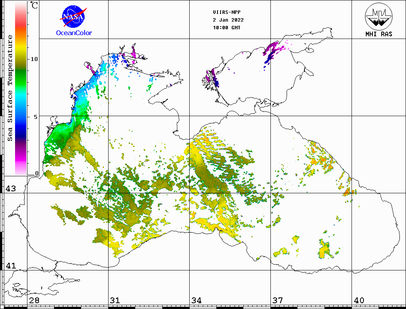
Task: Click the OceanColor text link
Action: click(x=74, y=33)
